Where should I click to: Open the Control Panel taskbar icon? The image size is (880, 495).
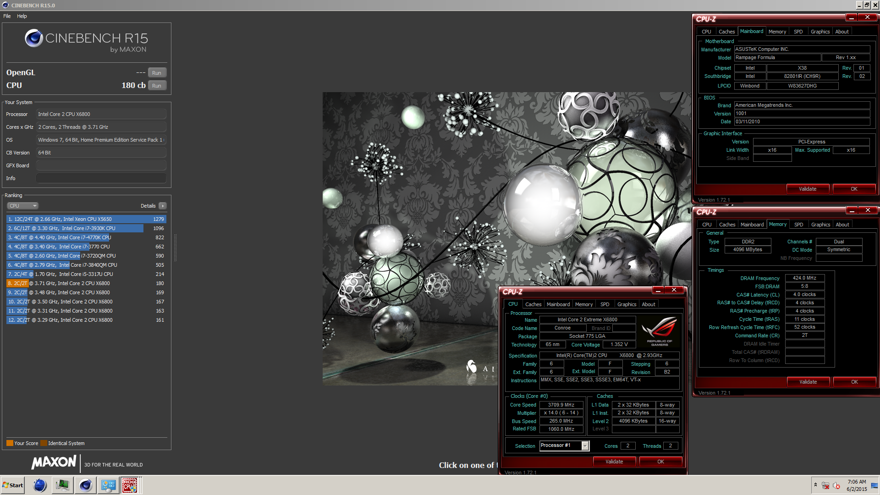[x=109, y=485]
